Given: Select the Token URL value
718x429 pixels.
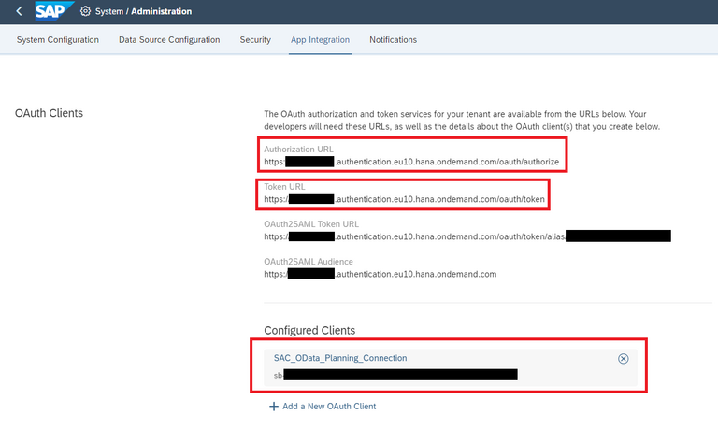Looking at the screenshot, I should tap(404, 199).
